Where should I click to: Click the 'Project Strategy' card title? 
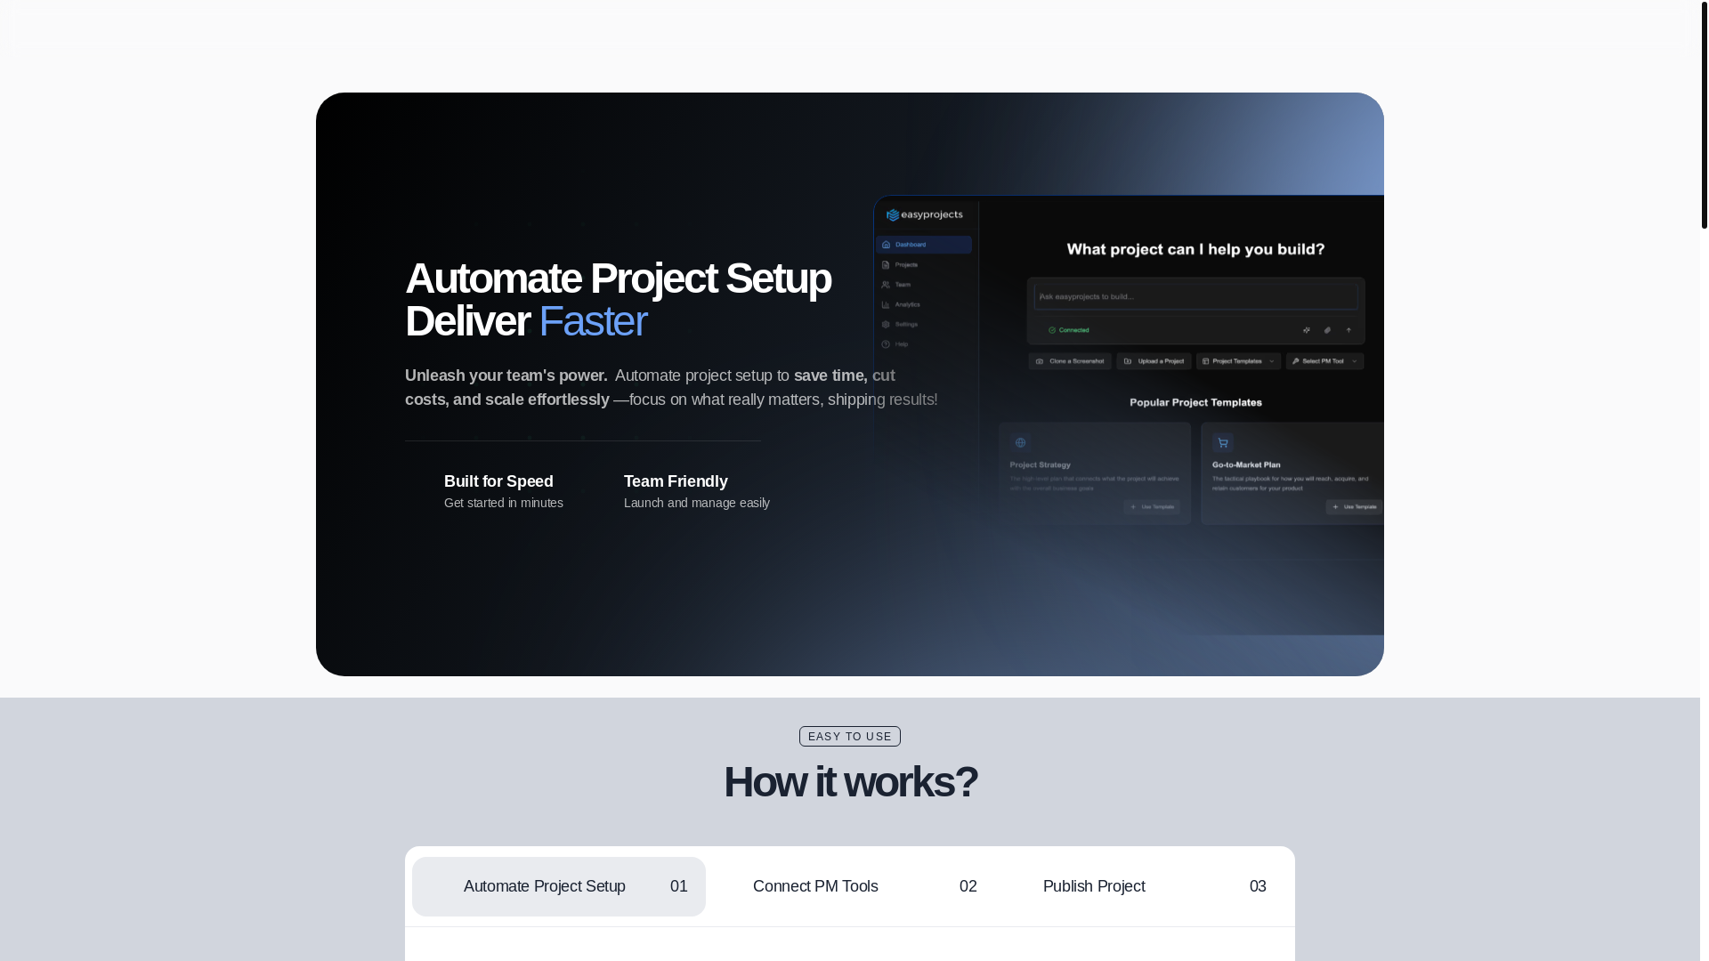coord(1040,464)
